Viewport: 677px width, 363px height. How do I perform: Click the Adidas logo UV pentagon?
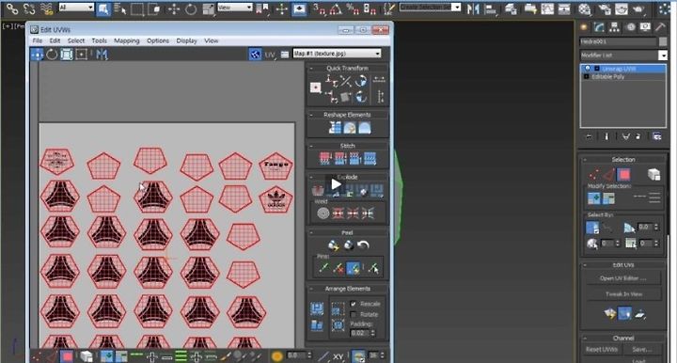tap(276, 200)
